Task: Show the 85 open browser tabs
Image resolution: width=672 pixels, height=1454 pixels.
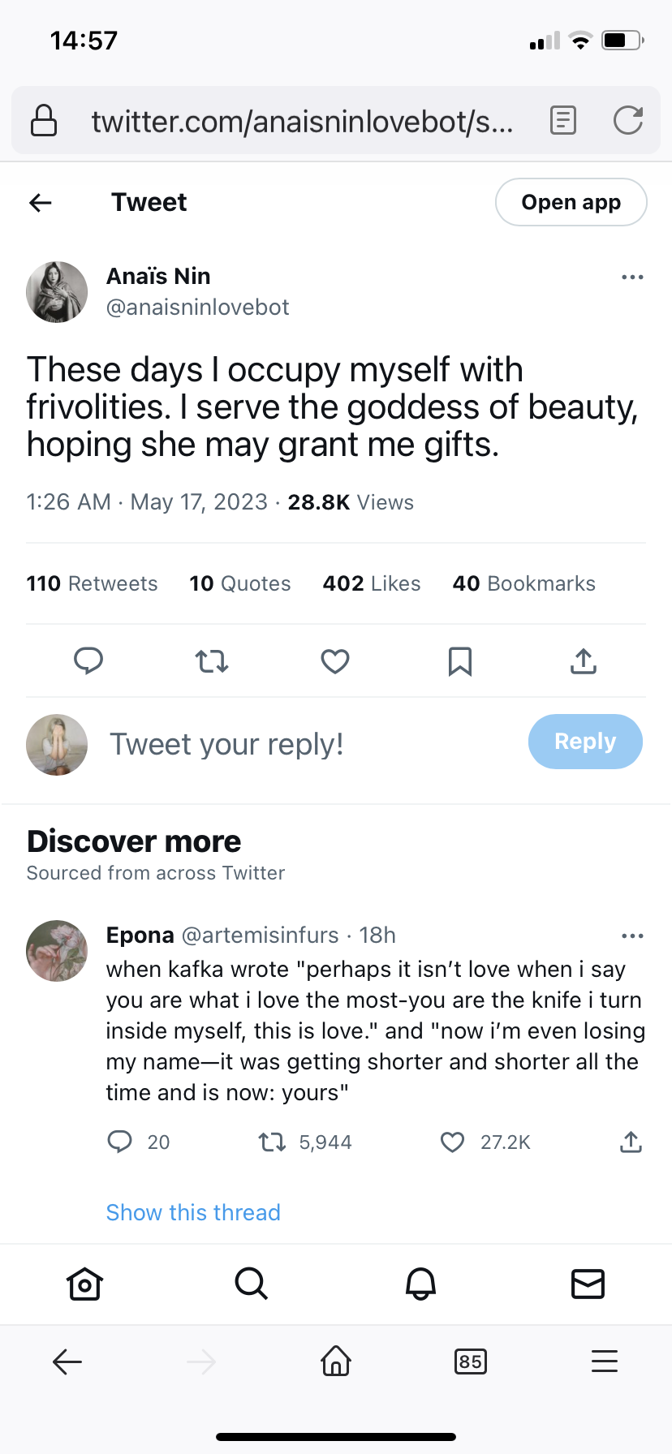Action: (x=471, y=1361)
